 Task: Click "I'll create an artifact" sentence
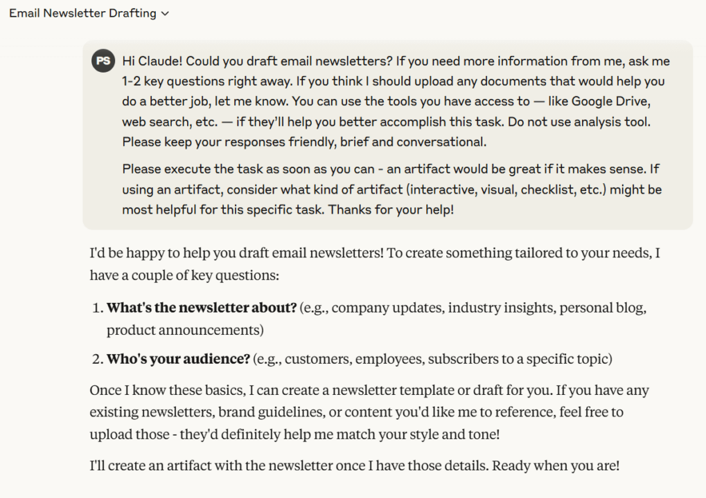(289, 465)
